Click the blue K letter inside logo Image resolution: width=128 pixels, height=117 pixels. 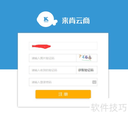(46, 19)
